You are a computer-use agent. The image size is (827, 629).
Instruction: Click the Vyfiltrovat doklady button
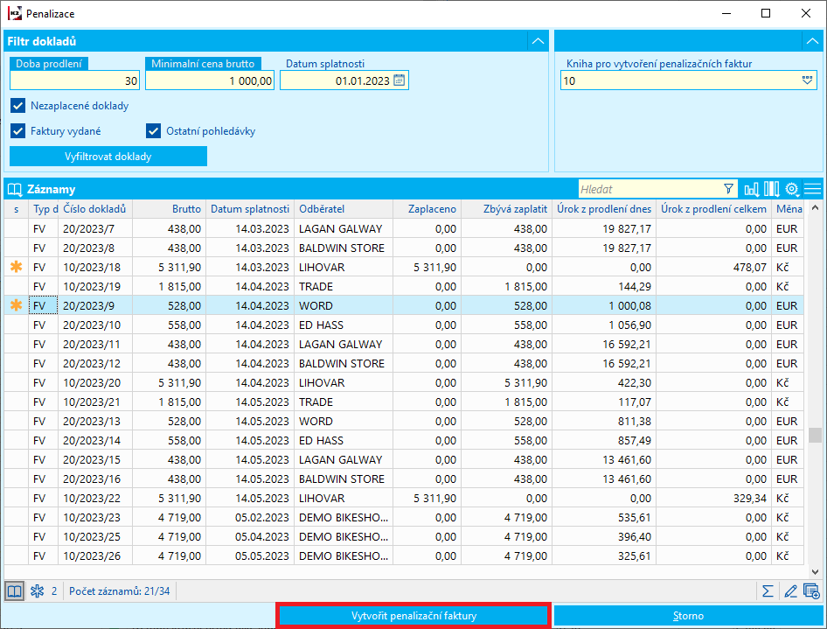(x=108, y=157)
